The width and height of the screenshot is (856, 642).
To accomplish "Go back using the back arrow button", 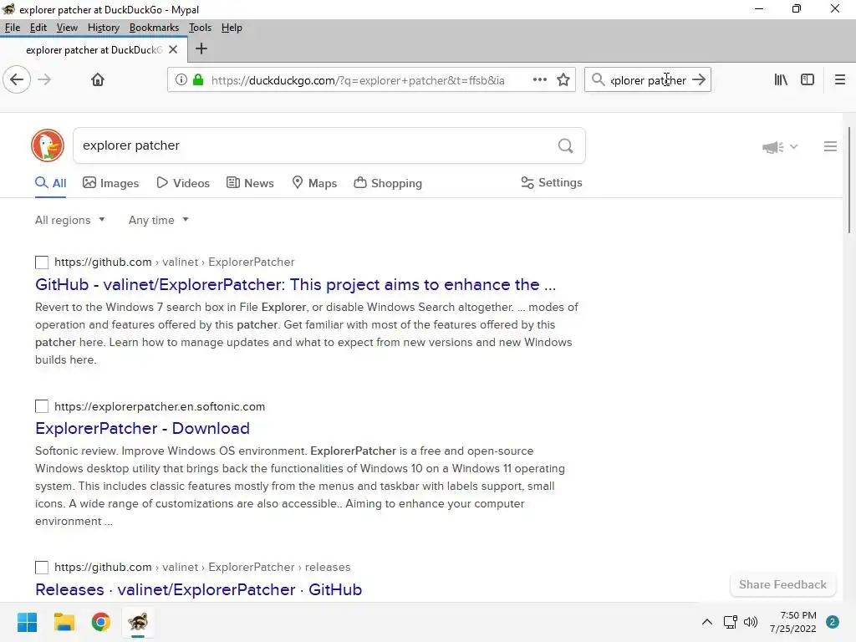I will [x=17, y=79].
